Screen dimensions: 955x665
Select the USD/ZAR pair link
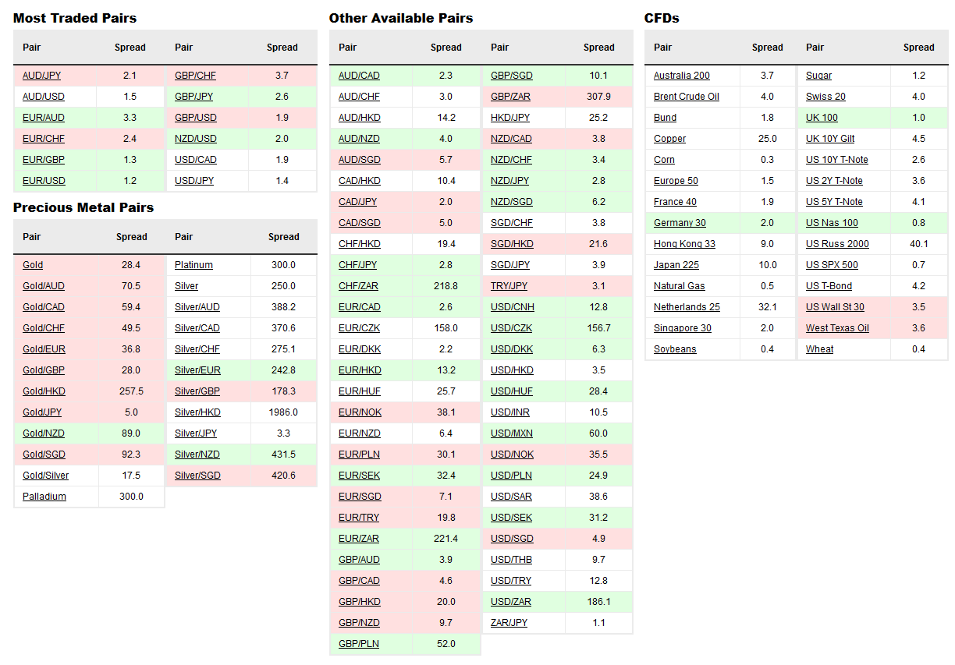(511, 602)
